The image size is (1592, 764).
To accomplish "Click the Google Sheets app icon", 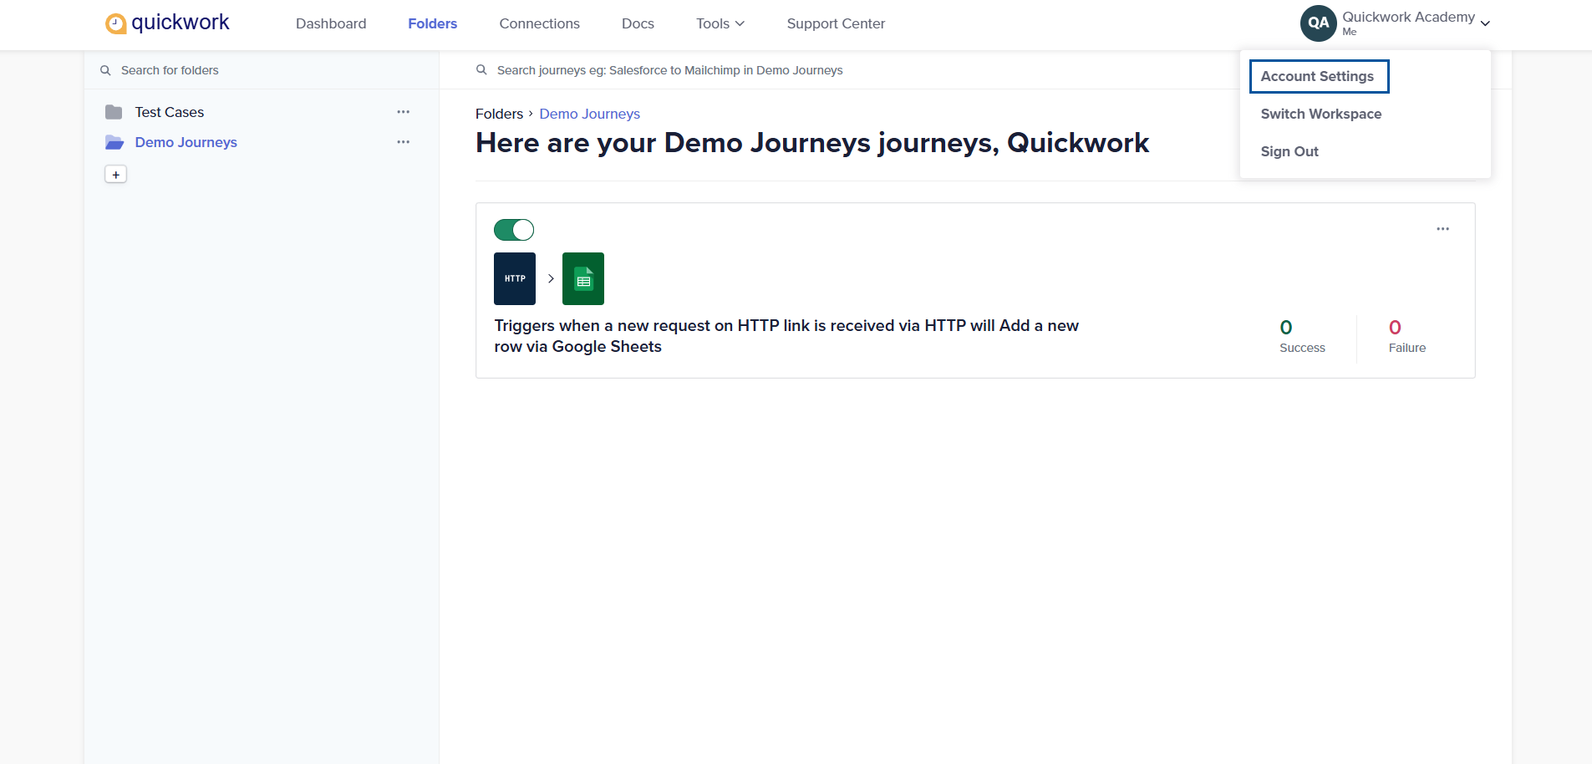I will (583, 278).
